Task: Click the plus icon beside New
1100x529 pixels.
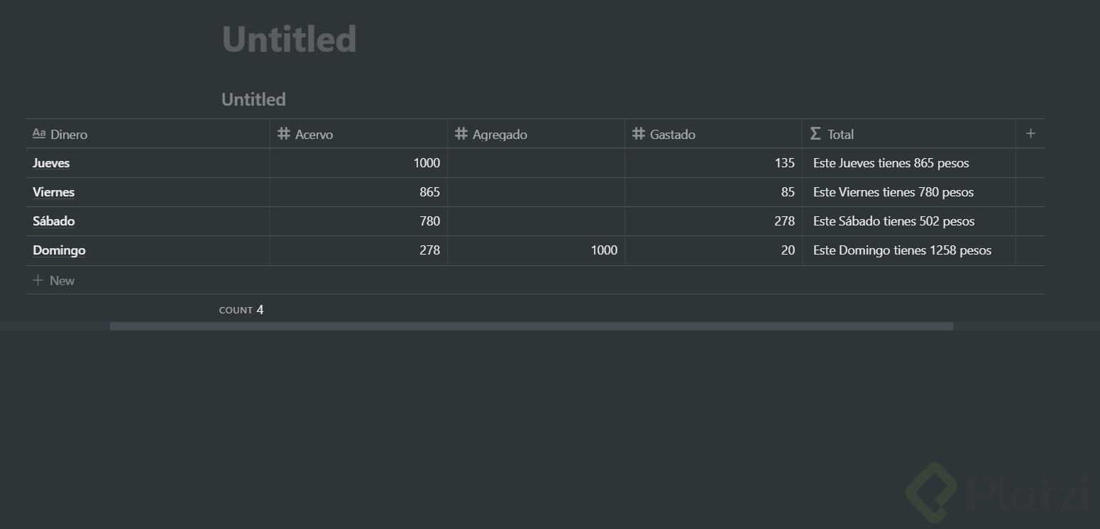Action: [x=38, y=281]
